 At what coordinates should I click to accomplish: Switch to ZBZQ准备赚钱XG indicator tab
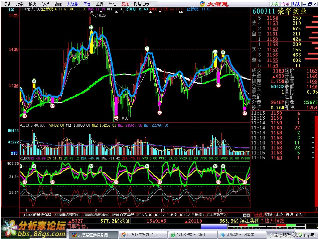click(67, 215)
